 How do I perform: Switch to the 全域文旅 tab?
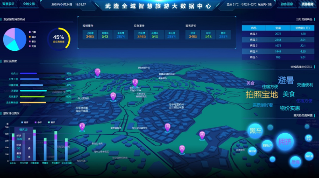28,4
